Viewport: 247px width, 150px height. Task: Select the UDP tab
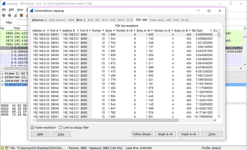[x=168, y=20]
